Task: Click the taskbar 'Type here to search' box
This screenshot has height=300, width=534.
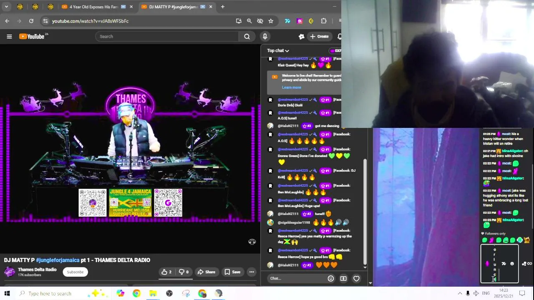Action: coord(63,293)
